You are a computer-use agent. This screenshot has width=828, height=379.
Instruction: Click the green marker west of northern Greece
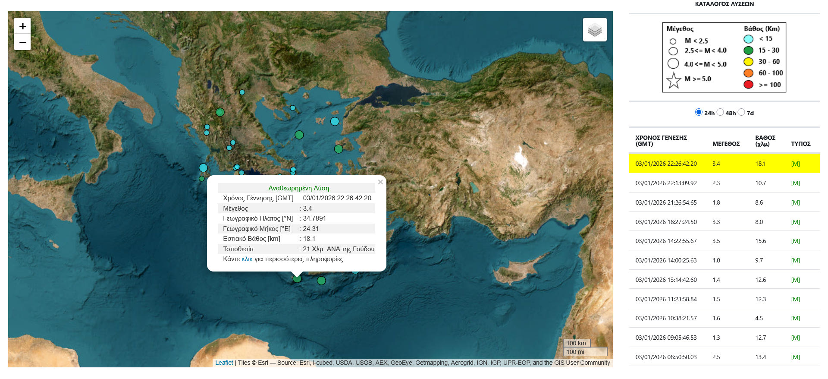pos(220,112)
